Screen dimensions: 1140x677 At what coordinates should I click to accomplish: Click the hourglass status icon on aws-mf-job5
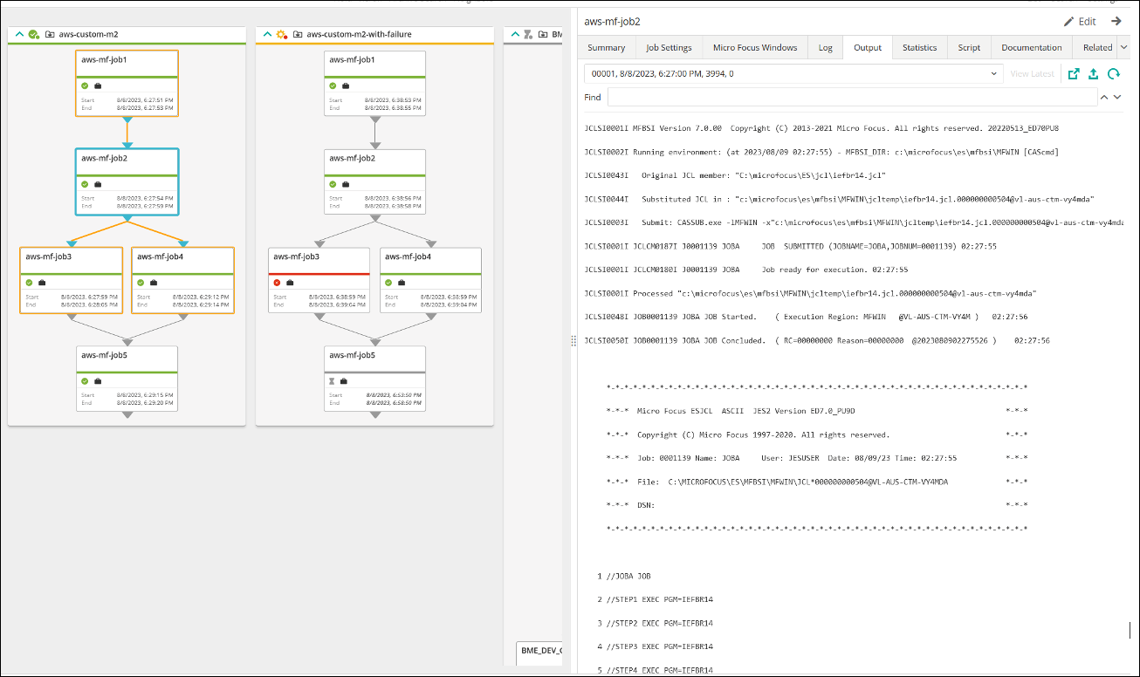click(x=332, y=381)
